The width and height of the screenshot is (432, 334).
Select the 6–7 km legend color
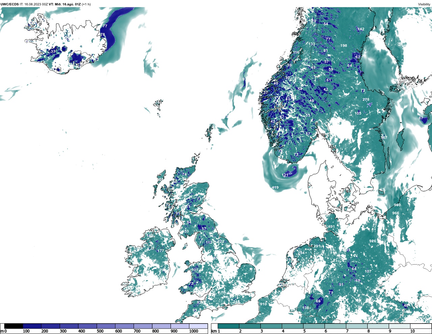[x=335, y=326]
